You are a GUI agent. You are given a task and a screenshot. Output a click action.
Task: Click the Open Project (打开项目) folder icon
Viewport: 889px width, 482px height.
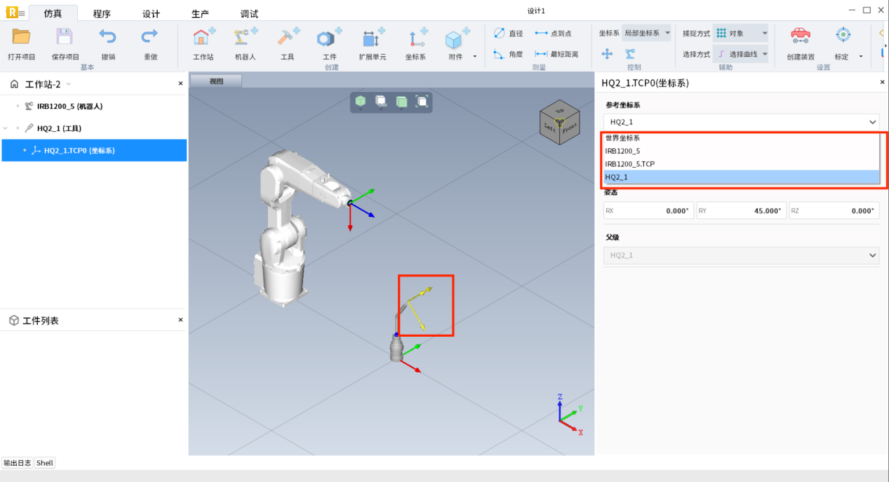click(21, 37)
